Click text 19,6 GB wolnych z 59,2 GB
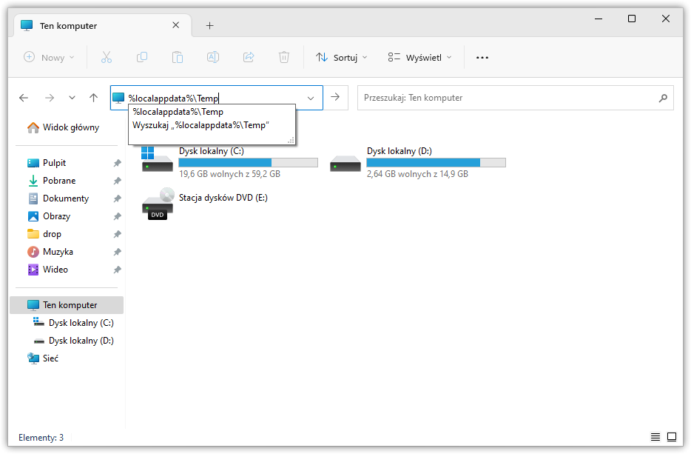 (x=229, y=174)
